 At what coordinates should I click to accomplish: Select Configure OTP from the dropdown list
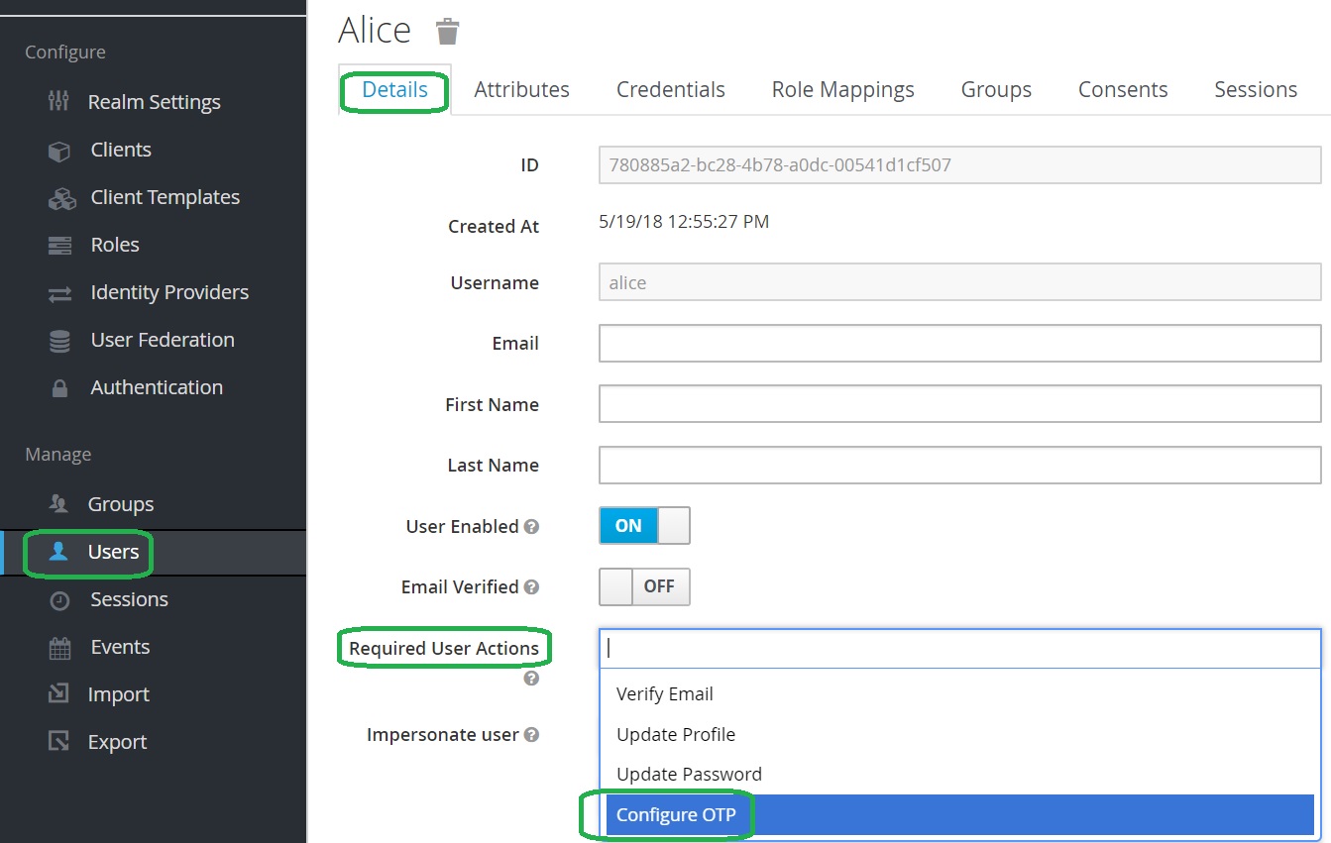(676, 814)
